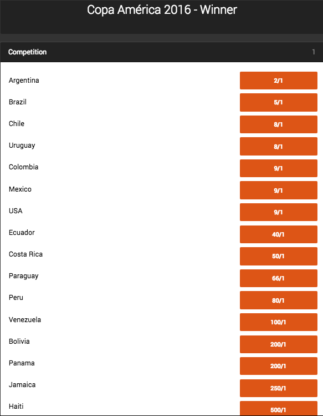The width and height of the screenshot is (323, 416).
Task: Choose Colombia 9/1 odds button
Action: tap(279, 168)
